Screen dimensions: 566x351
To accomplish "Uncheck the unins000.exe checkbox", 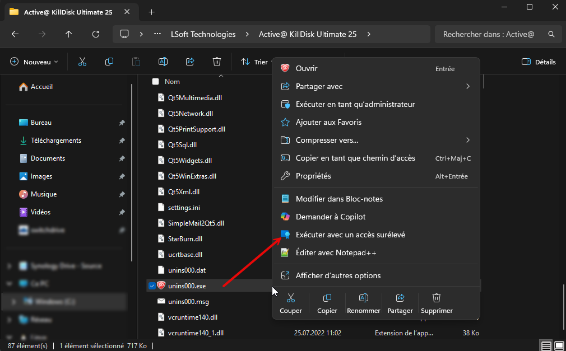I will pos(152,286).
